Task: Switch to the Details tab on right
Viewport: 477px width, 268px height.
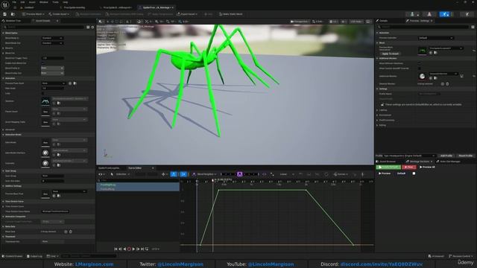Action: [383, 21]
